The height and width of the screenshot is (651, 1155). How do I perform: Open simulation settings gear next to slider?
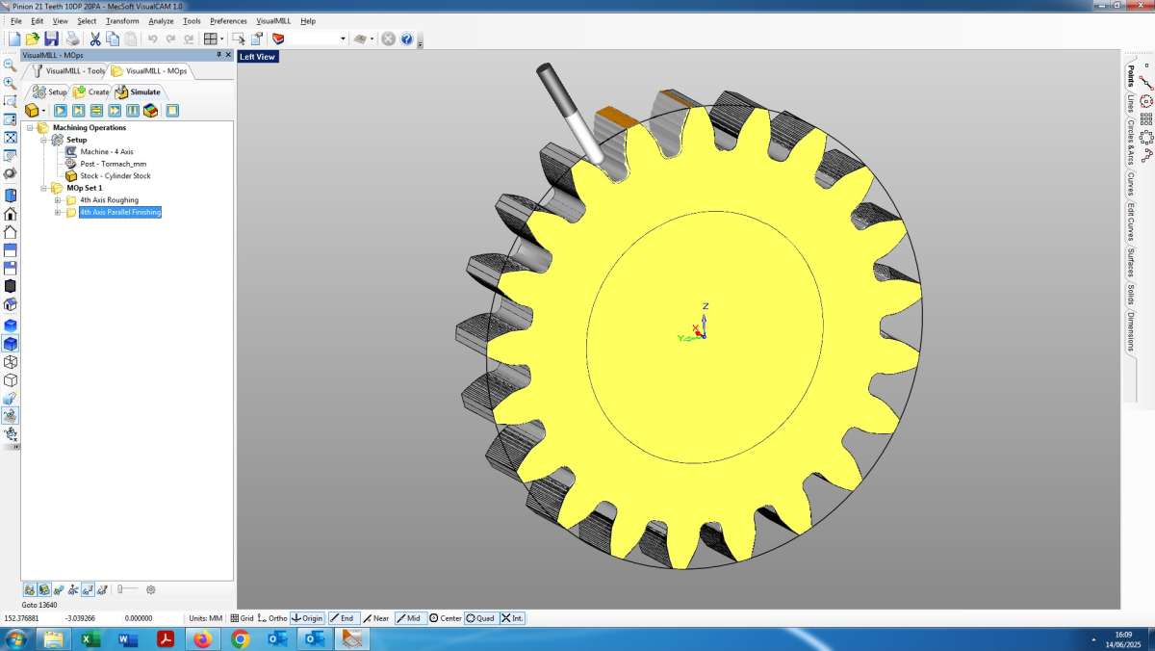click(150, 589)
